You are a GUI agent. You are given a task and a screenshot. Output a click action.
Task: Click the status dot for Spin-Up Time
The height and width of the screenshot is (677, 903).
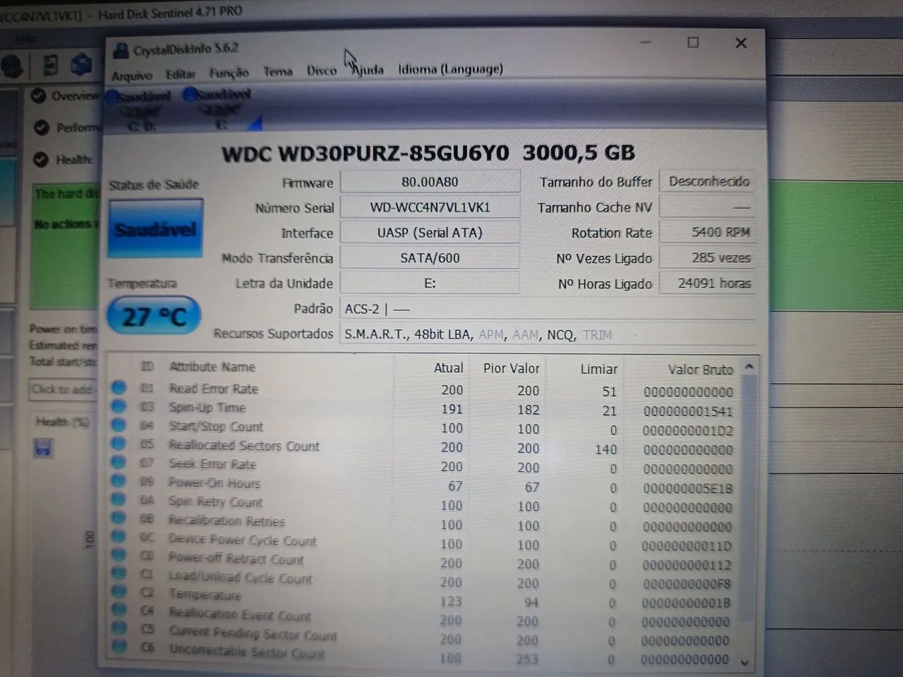pos(119,406)
